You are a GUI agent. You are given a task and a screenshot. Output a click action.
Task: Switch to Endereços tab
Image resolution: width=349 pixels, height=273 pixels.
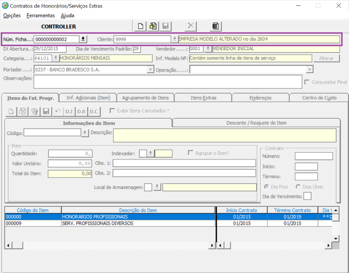(260, 98)
